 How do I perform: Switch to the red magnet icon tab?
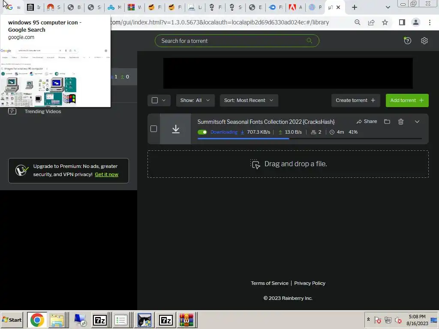54,7
